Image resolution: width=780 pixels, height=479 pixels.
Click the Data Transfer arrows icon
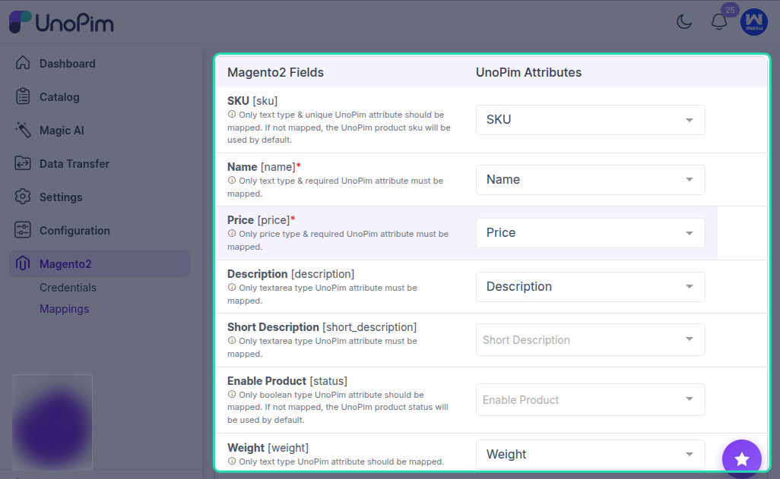[23, 163]
